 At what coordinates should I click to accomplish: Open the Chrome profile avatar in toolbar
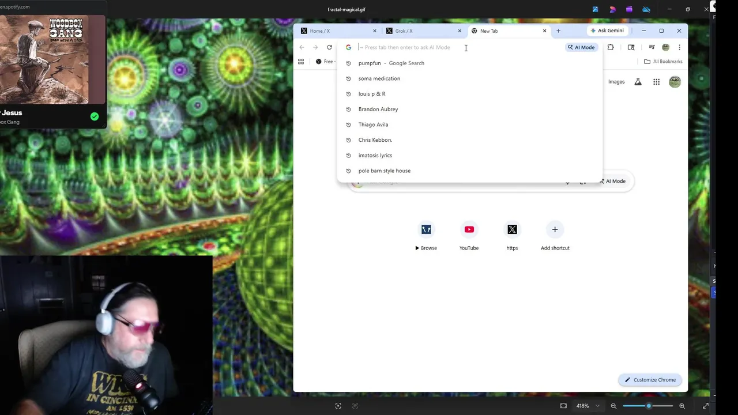pos(665,47)
